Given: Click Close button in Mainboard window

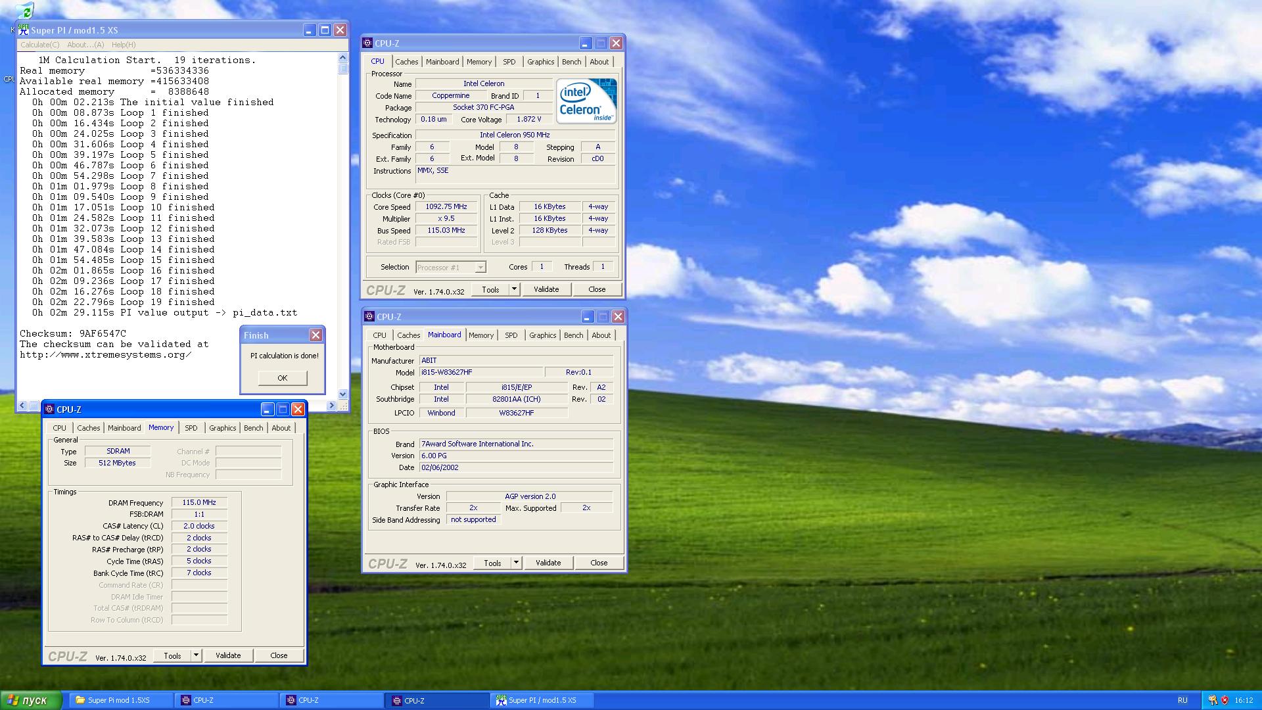Looking at the screenshot, I should 599,563.
